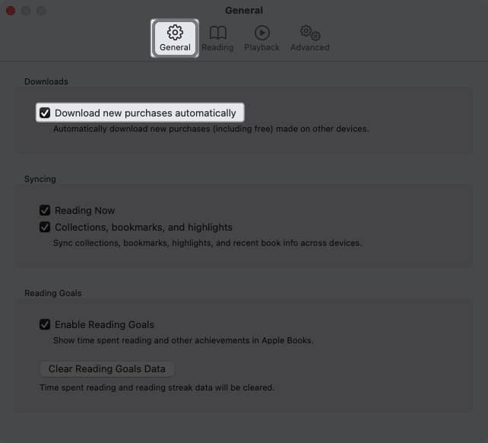This screenshot has height=443, width=488.
Task: Switch to the Reading preferences tab
Action: coord(217,38)
